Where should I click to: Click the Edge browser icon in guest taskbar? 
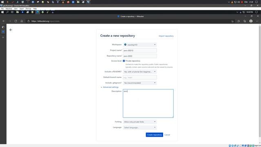tap(38, 12)
